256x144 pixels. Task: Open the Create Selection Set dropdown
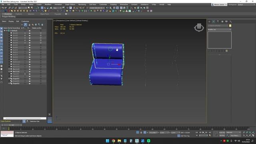pyautogui.click(x=97, y=8)
